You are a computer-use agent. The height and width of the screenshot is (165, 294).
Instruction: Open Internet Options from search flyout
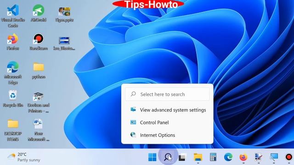pyautogui.click(x=167, y=135)
